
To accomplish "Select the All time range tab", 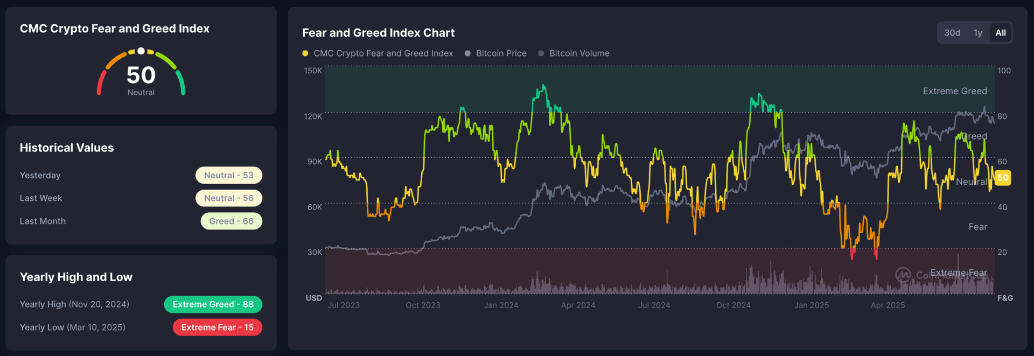I will [1001, 33].
